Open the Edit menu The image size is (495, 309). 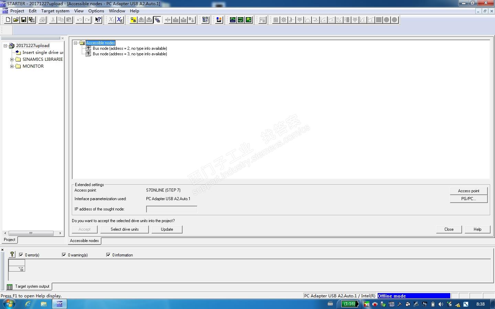click(33, 11)
